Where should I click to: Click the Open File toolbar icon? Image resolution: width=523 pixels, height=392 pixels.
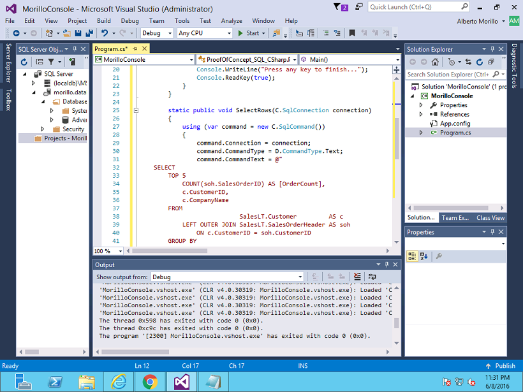pyautogui.click(x=67, y=33)
